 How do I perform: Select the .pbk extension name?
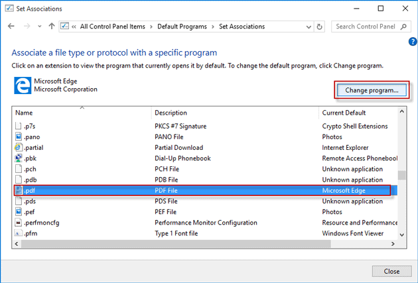click(30, 158)
